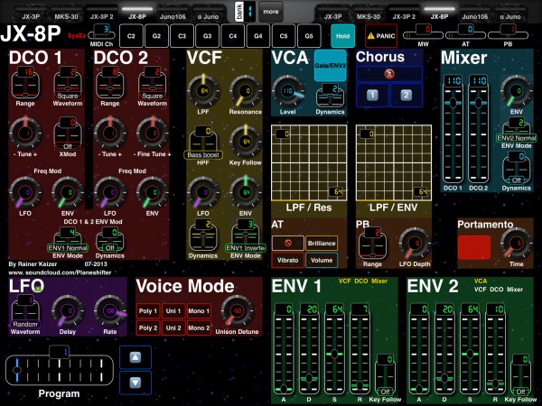The image size is (542, 406).
Task: Click the PANIC warning button
Action: [x=380, y=36]
